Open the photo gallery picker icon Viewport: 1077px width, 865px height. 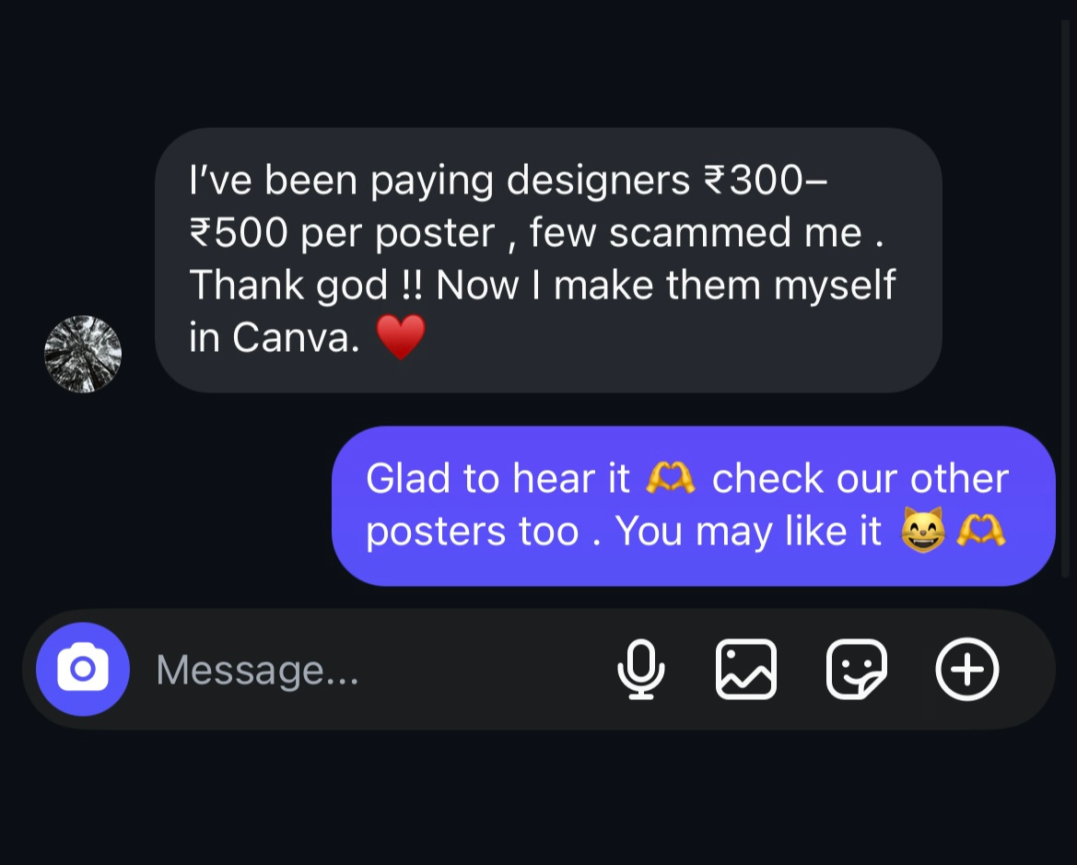(x=746, y=669)
